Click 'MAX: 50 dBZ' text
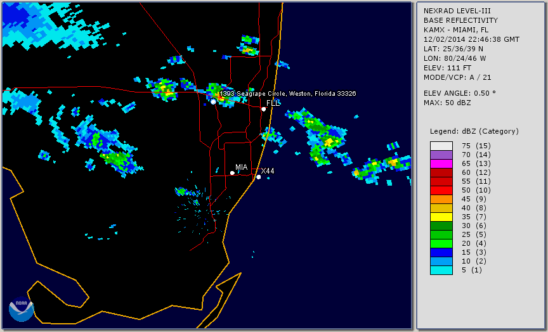The image size is (548, 332). point(447,103)
